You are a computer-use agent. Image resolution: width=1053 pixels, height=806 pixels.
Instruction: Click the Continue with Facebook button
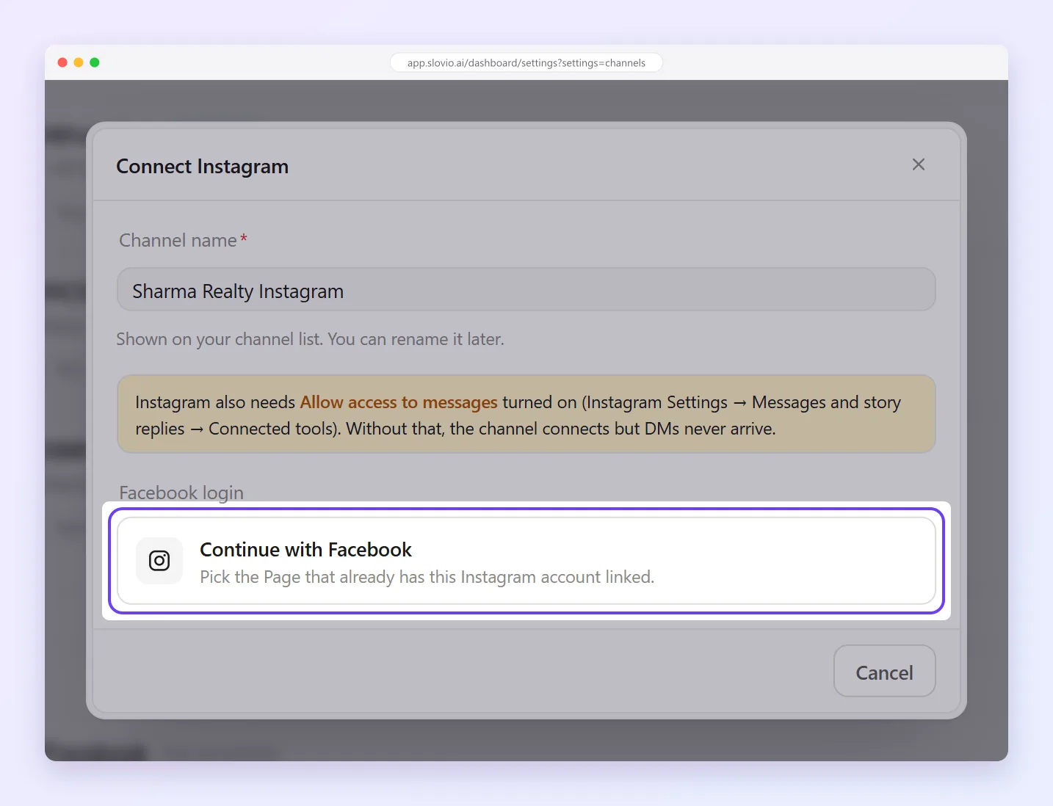click(x=526, y=561)
